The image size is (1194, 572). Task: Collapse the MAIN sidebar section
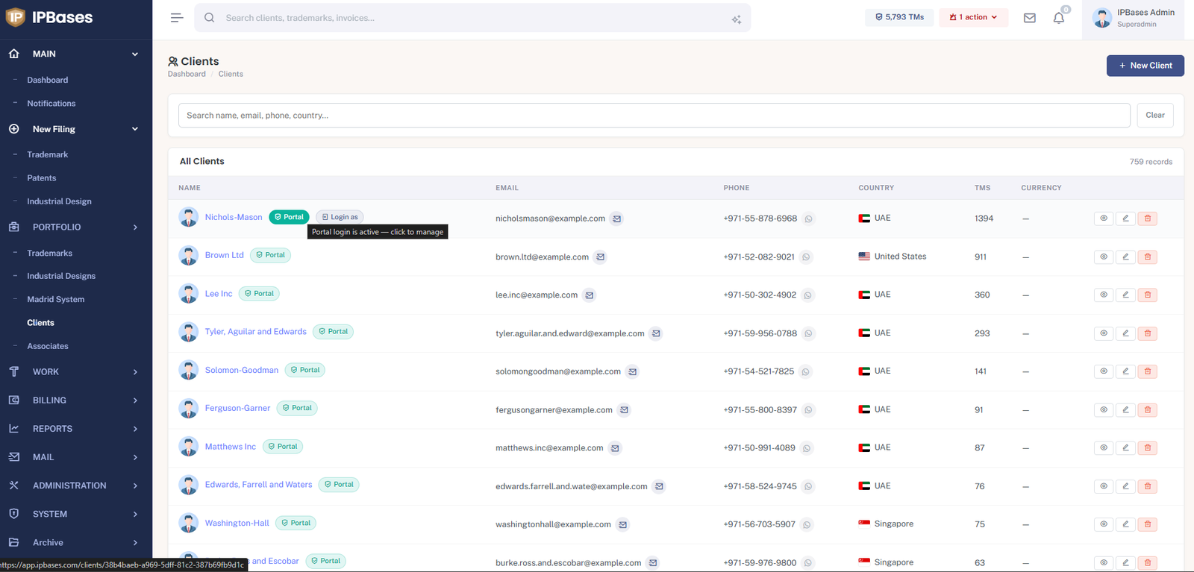coord(76,54)
